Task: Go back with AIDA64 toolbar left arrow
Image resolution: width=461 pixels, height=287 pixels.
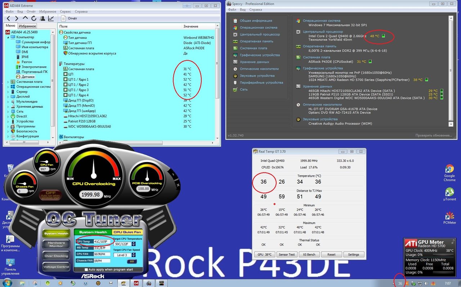Action: click(x=9, y=18)
